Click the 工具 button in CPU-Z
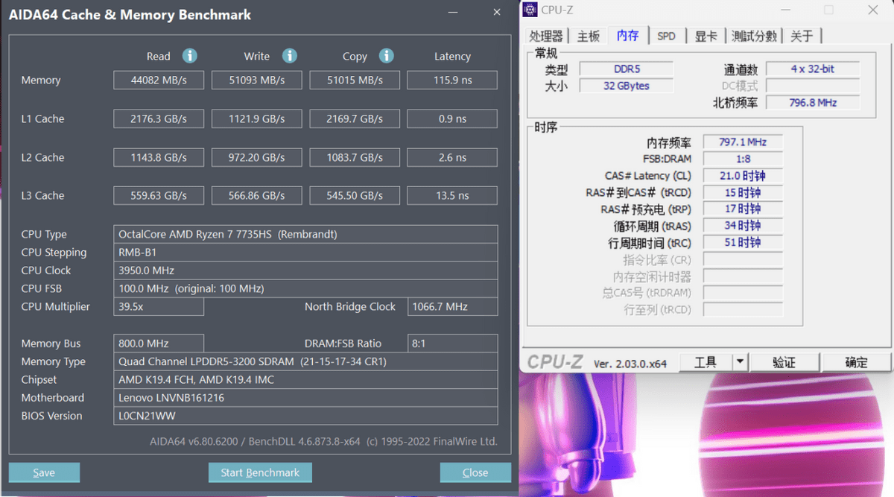This screenshot has width=894, height=497. (706, 362)
